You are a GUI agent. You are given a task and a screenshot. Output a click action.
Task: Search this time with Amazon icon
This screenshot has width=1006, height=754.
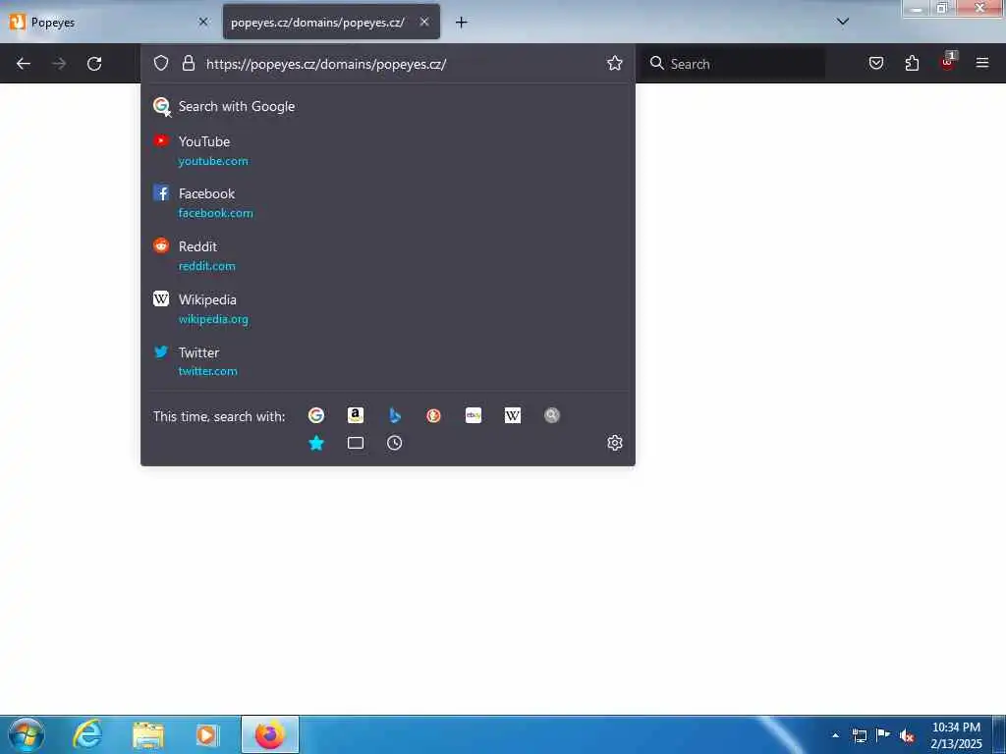tap(356, 415)
